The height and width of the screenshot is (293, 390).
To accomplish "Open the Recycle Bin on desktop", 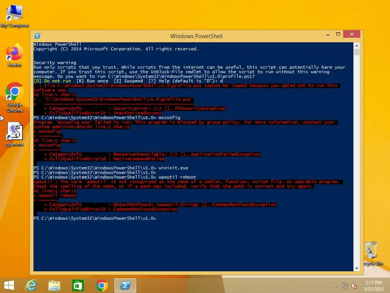I will point(372,254).
